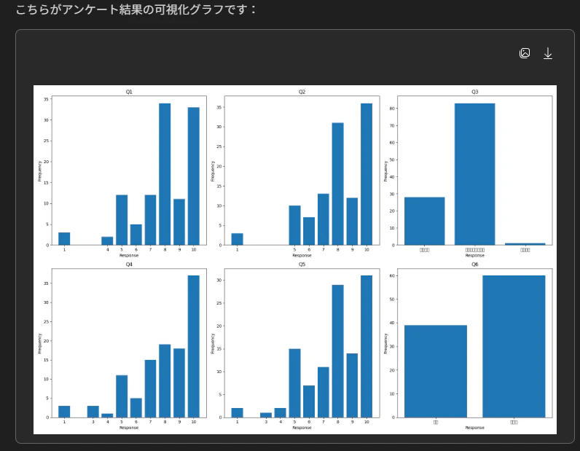Click the bar for response 10 in Q4
Image resolution: width=580 pixels, height=451 pixels.
point(194,346)
